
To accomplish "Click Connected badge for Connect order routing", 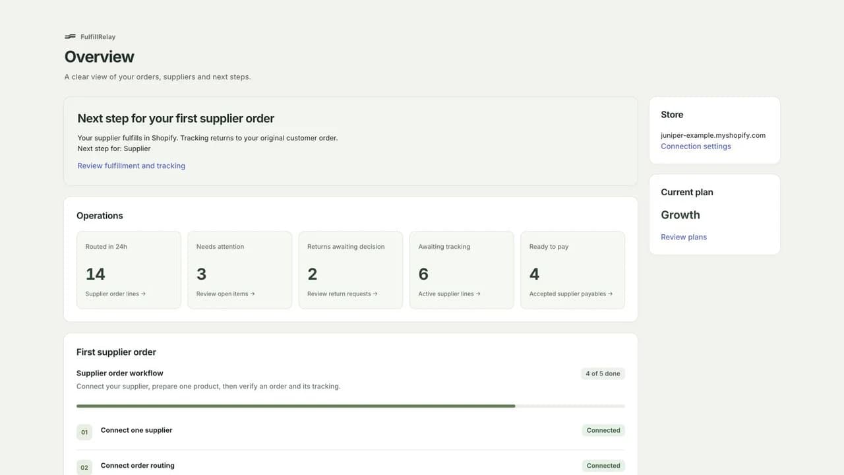I will (603, 466).
